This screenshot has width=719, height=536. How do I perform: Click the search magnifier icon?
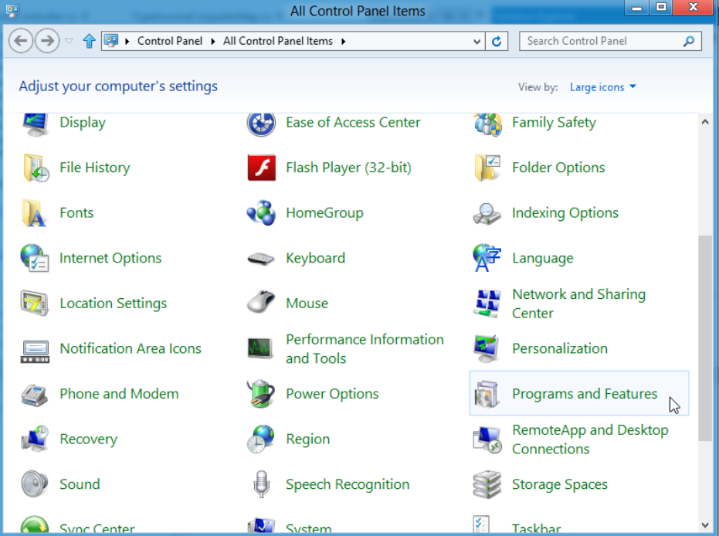point(689,41)
